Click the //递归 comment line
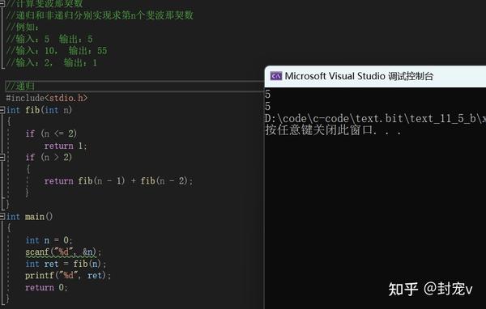The image size is (486, 309). [x=20, y=86]
